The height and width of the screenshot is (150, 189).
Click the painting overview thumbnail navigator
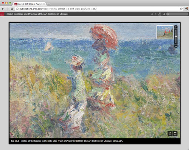tap(165, 32)
